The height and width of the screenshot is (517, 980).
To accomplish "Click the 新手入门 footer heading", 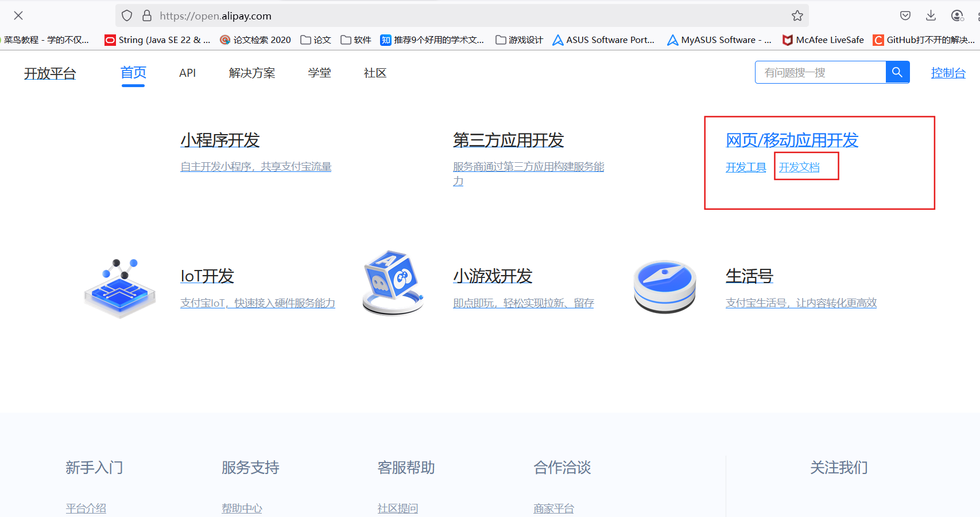I will click(94, 468).
